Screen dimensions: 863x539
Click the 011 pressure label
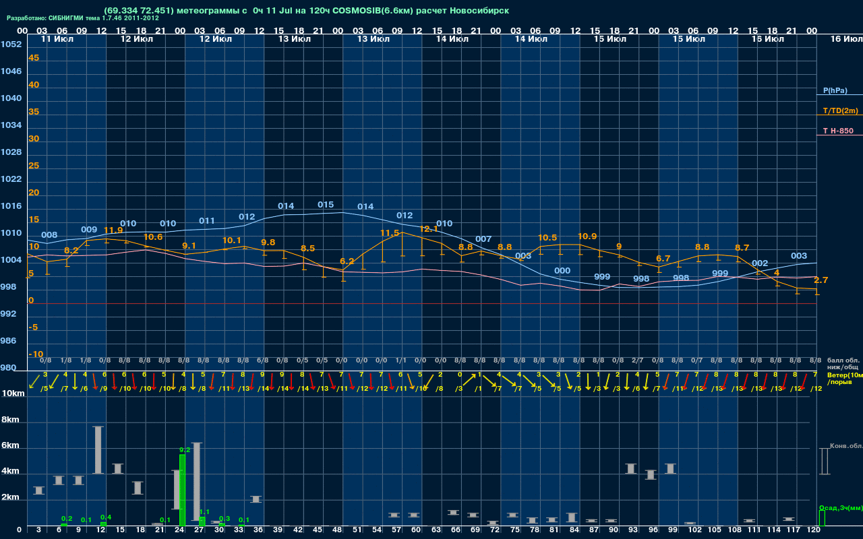(207, 221)
